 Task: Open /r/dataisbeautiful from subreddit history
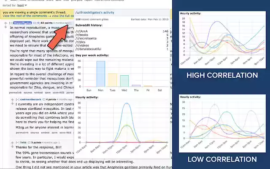88,49
